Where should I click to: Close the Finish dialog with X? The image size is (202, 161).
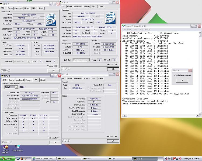pyautogui.click(x=190, y=71)
